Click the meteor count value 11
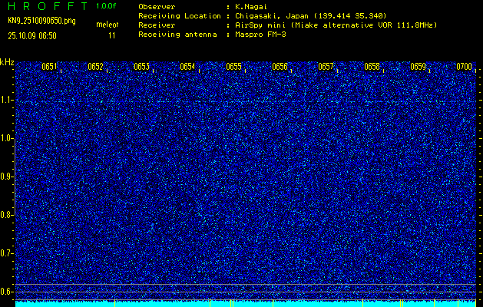The width and height of the screenshot is (483, 307). coord(111,35)
